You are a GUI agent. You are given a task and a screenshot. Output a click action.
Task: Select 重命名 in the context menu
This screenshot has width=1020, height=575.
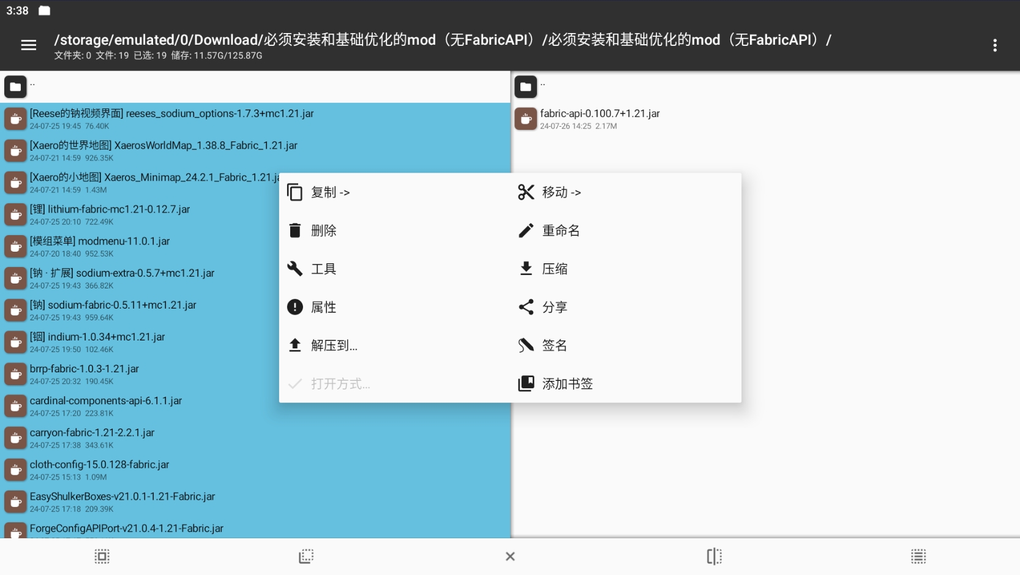pyautogui.click(x=626, y=231)
